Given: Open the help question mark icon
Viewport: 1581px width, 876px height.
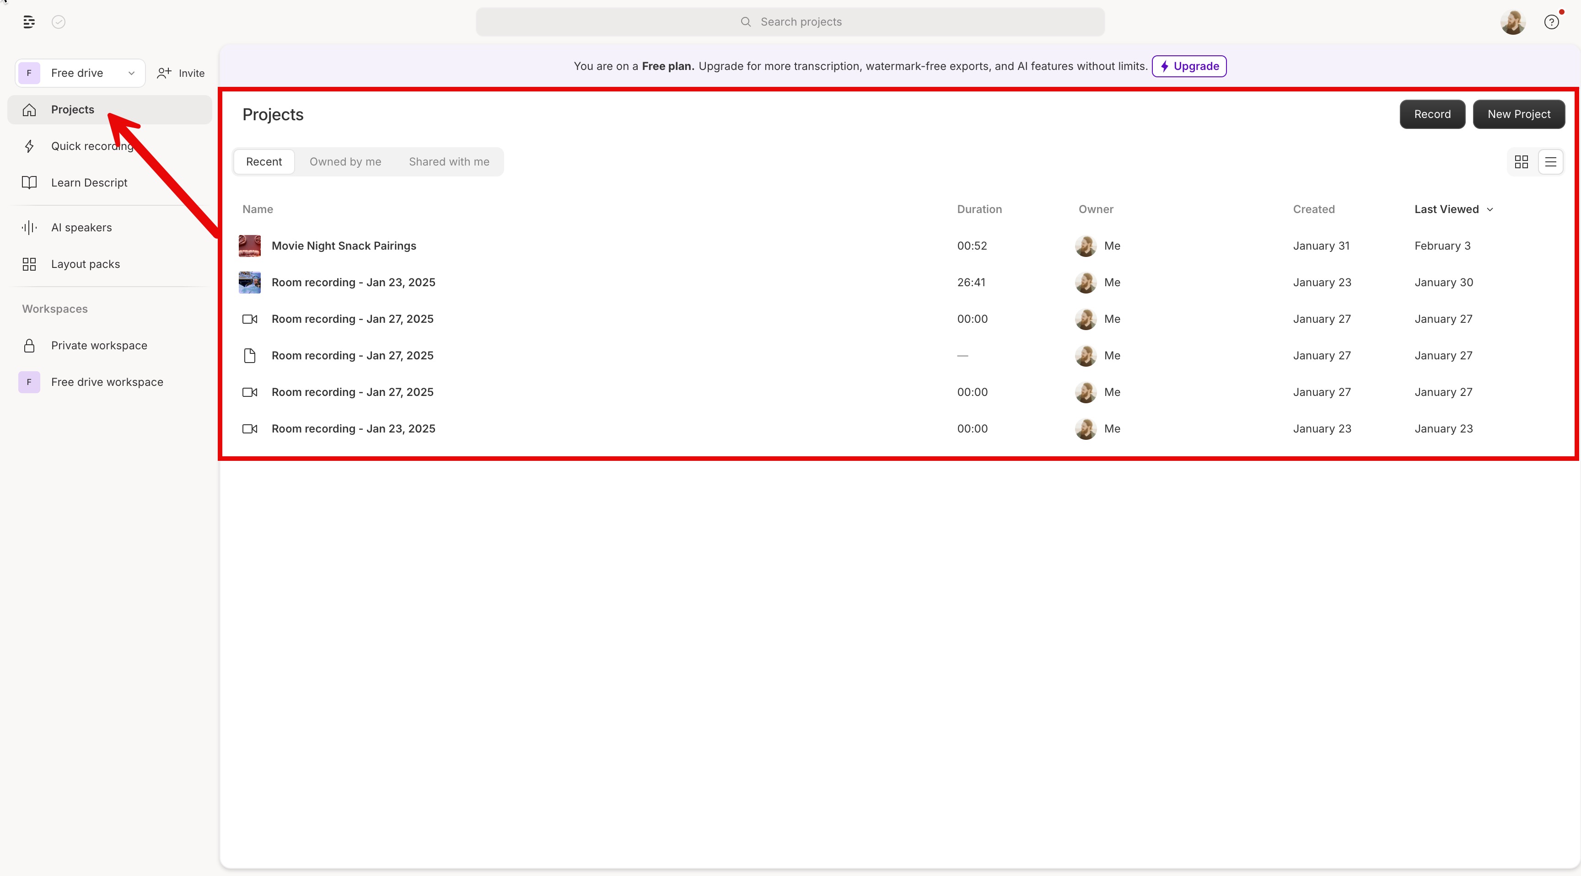Looking at the screenshot, I should pyautogui.click(x=1552, y=22).
